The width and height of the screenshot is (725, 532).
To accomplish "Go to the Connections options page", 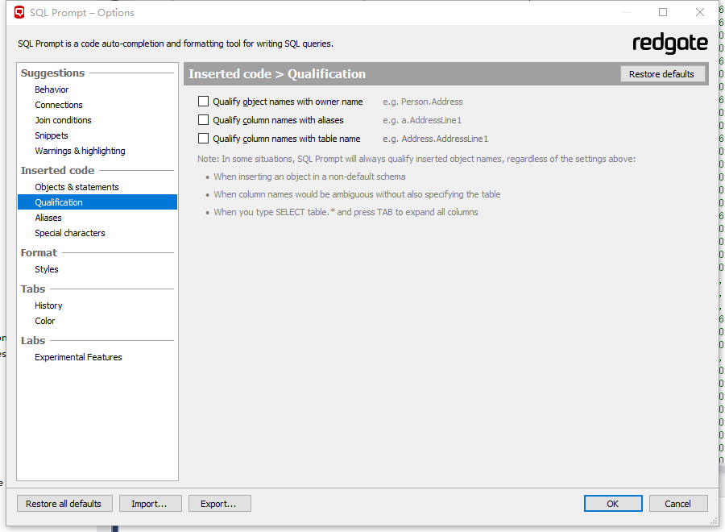I will point(59,105).
